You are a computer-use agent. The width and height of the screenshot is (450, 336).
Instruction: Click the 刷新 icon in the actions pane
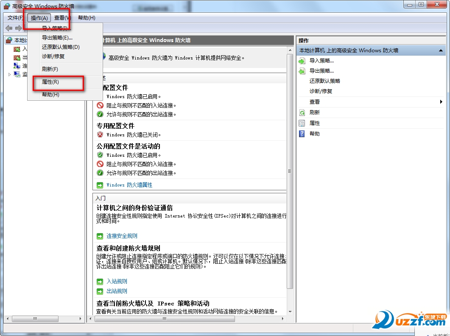[x=302, y=113]
